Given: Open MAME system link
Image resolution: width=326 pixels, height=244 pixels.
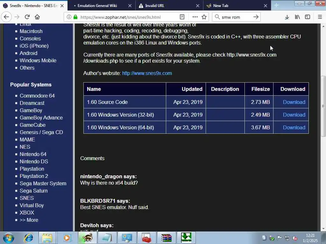Looking at the screenshot, I should [27, 139].
